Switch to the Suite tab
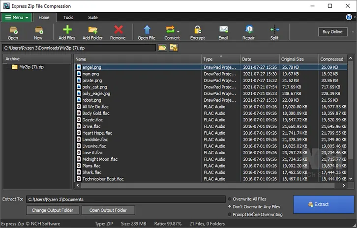 pyautogui.click(x=93, y=18)
